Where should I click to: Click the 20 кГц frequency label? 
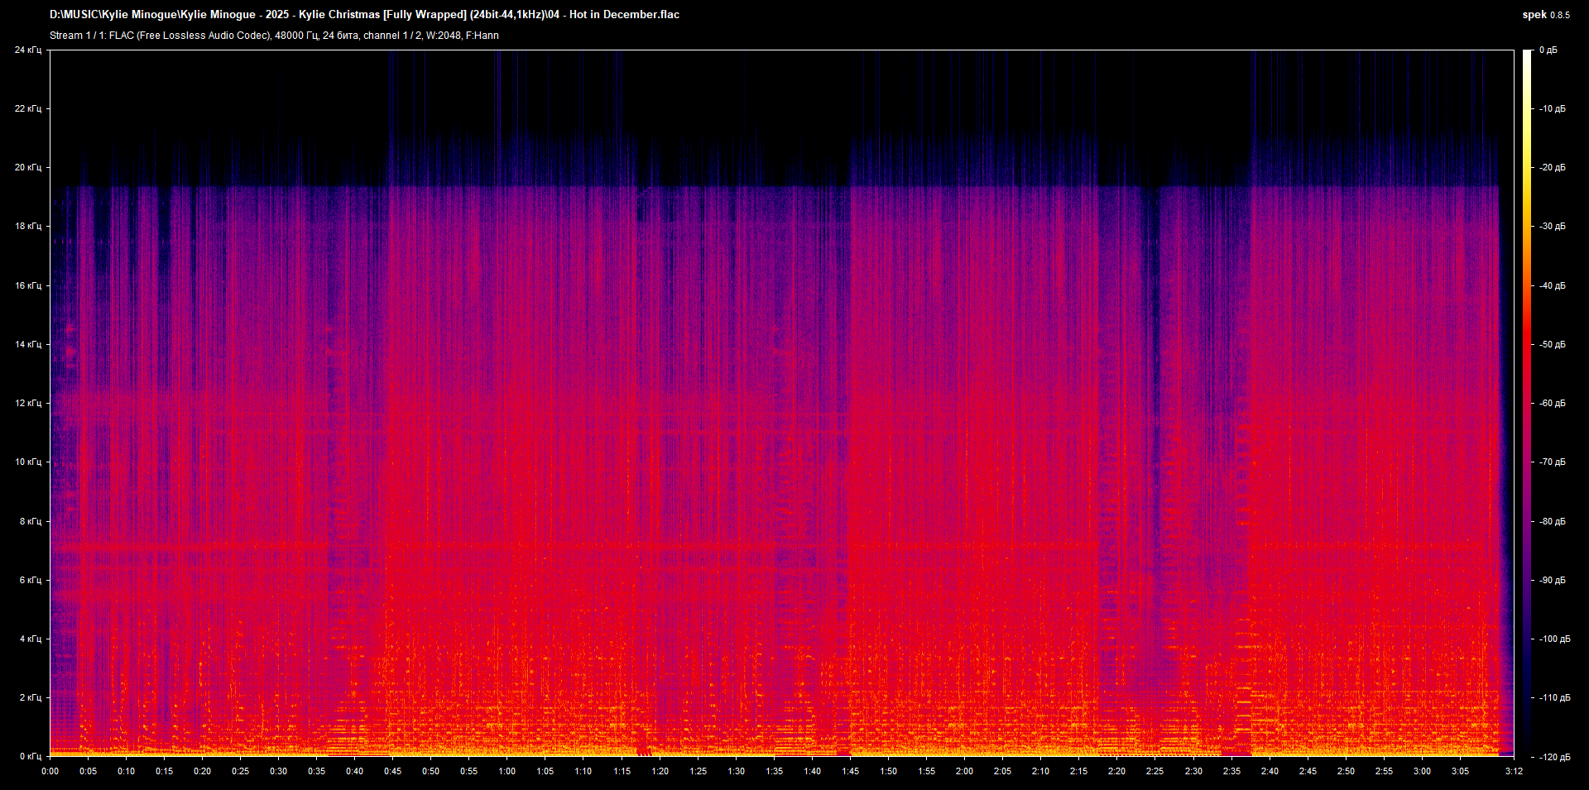[27, 167]
